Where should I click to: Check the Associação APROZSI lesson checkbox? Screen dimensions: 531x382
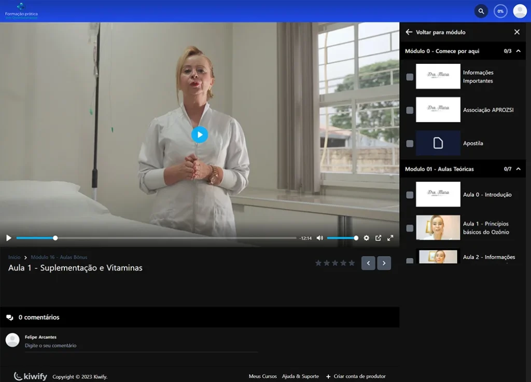tap(410, 110)
